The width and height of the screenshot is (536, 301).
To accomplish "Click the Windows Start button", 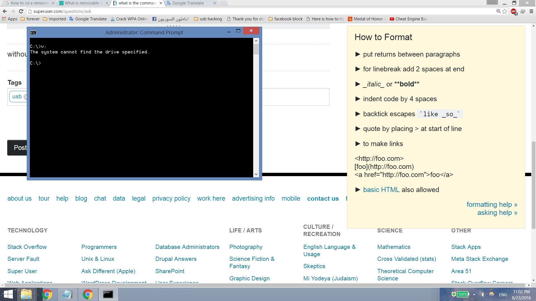I will point(8,294).
